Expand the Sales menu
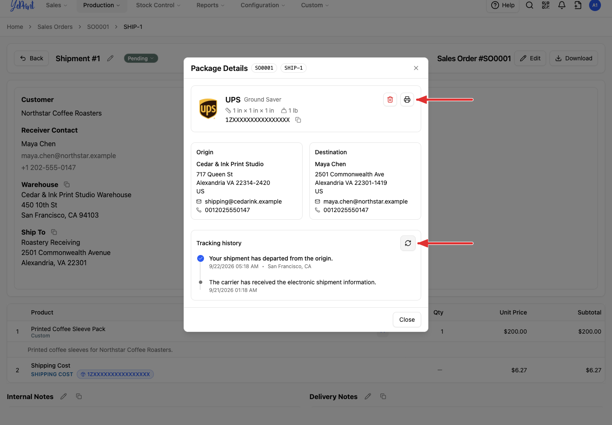Viewport: 612px width, 425px height. tap(57, 5)
